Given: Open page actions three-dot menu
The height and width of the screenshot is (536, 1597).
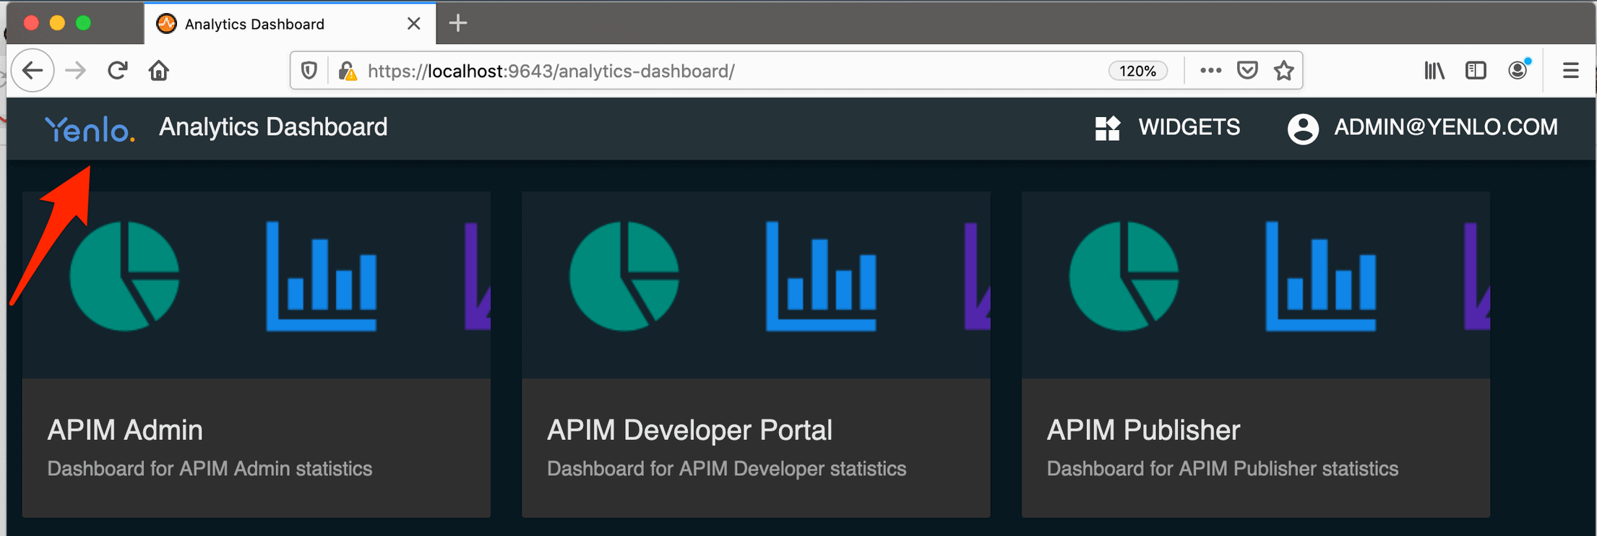Looking at the screenshot, I should [1210, 71].
